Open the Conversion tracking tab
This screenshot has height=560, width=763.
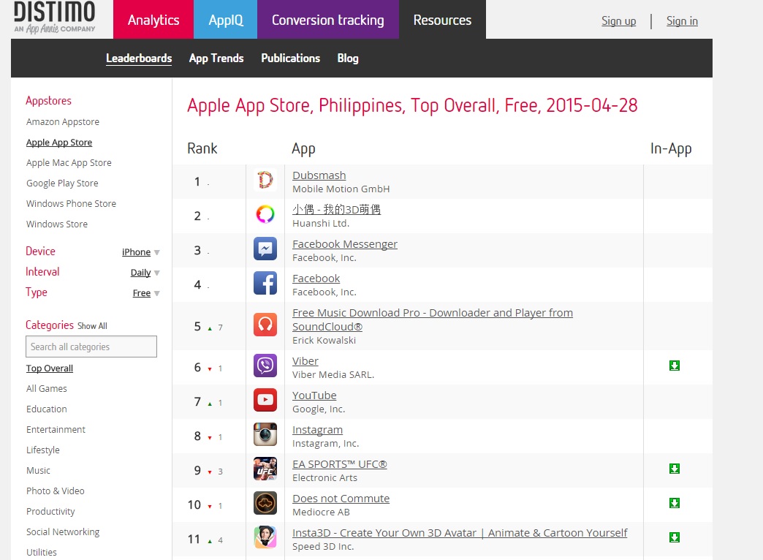click(328, 20)
